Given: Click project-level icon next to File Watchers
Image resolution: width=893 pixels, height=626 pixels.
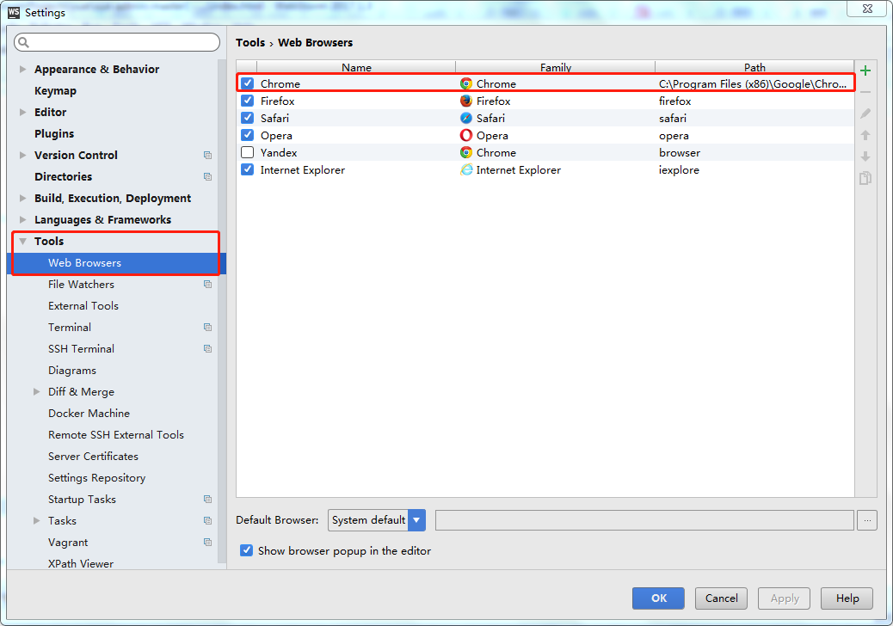Looking at the screenshot, I should point(208,285).
